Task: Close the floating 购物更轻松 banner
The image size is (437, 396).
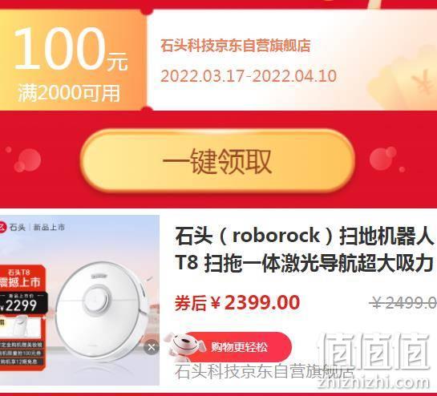Action: coord(152,347)
